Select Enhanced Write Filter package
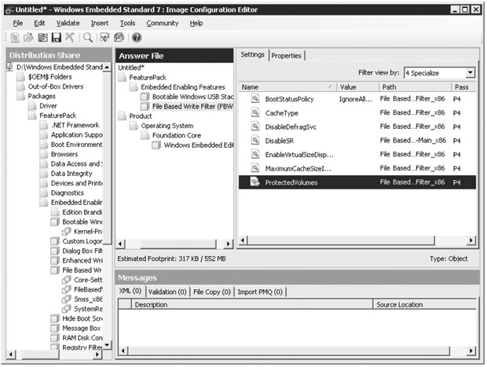Viewport: 487px width, 367px height. (82, 260)
